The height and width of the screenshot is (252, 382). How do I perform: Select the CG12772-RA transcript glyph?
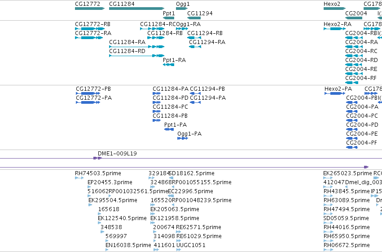89,38
